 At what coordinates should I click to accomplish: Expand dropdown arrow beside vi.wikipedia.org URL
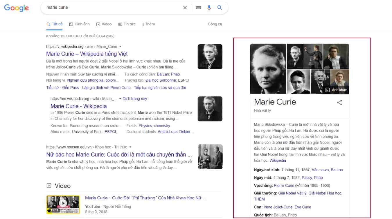120,47
